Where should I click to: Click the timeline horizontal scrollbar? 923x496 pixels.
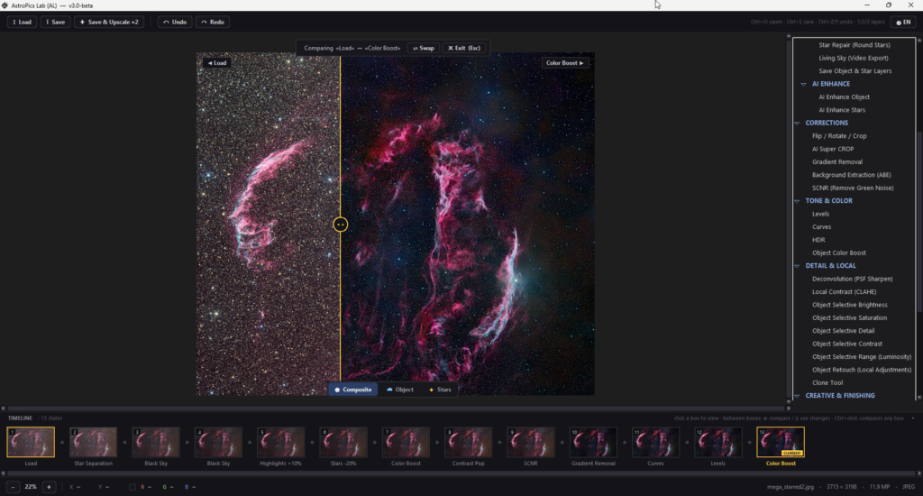[461, 473]
